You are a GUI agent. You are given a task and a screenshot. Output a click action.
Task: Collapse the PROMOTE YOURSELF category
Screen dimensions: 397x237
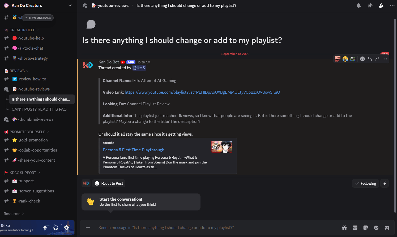click(x=27, y=132)
